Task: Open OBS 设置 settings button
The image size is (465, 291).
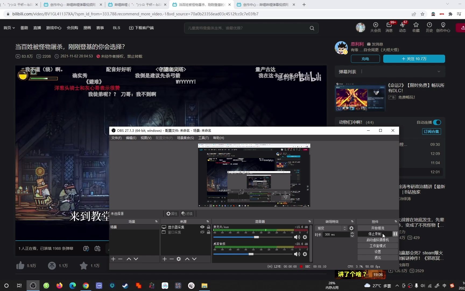Action: 378,252
